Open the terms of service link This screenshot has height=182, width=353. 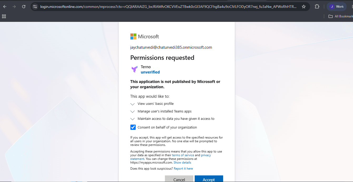[x=183, y=155]
